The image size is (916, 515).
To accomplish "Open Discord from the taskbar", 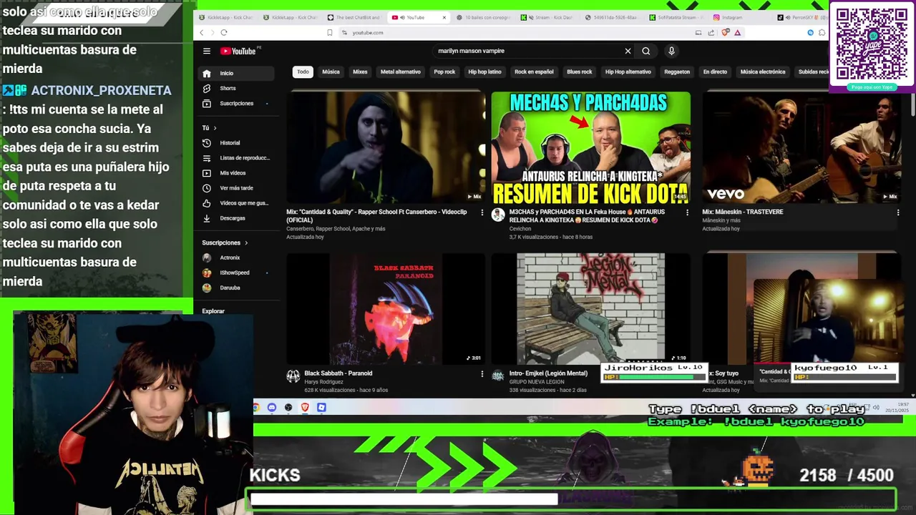I will [x=272, y=407].
